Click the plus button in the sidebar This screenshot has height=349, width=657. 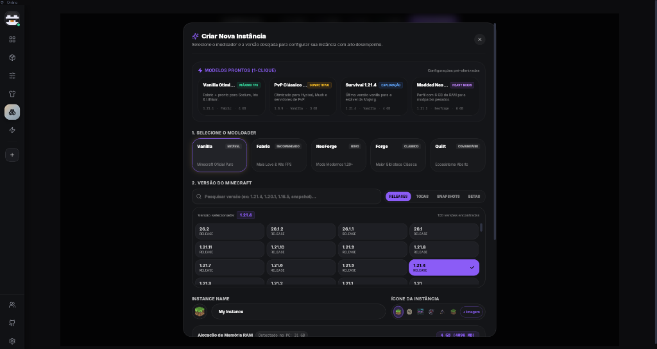point(12,154)
